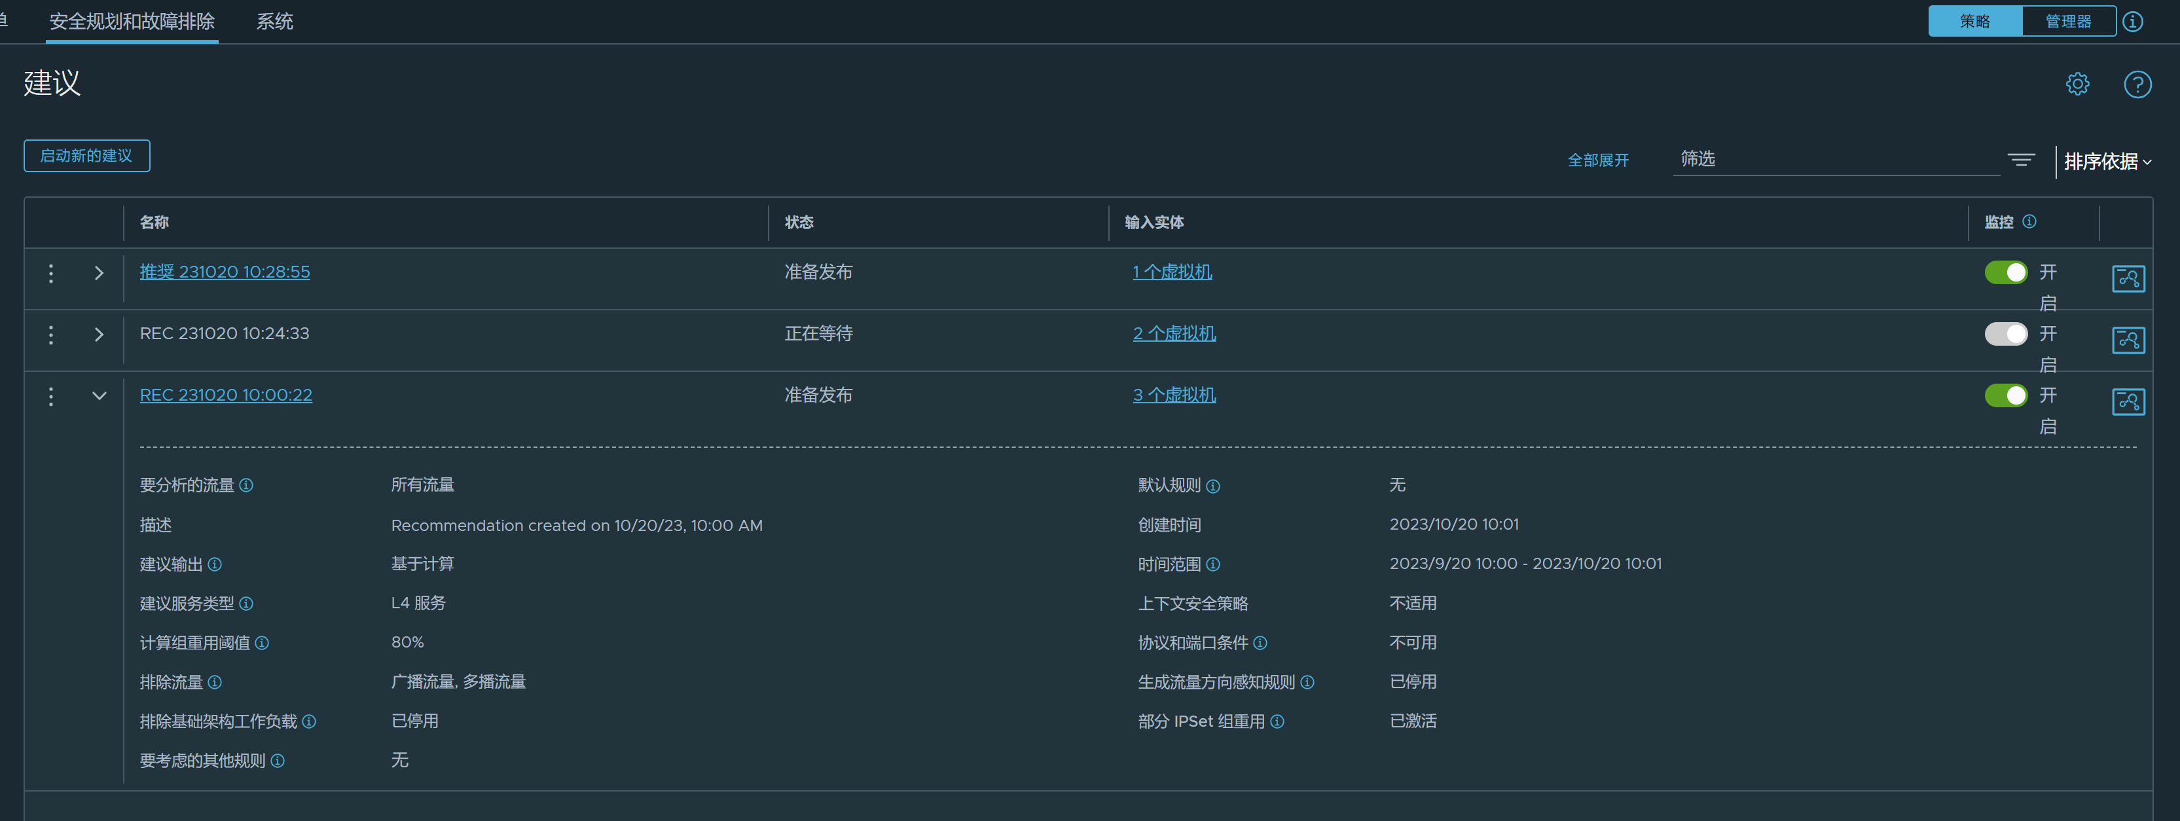The image size is (2180, 821).
Task: Click the info icon next to 排除基础架构工作负载
Action: 309,721
